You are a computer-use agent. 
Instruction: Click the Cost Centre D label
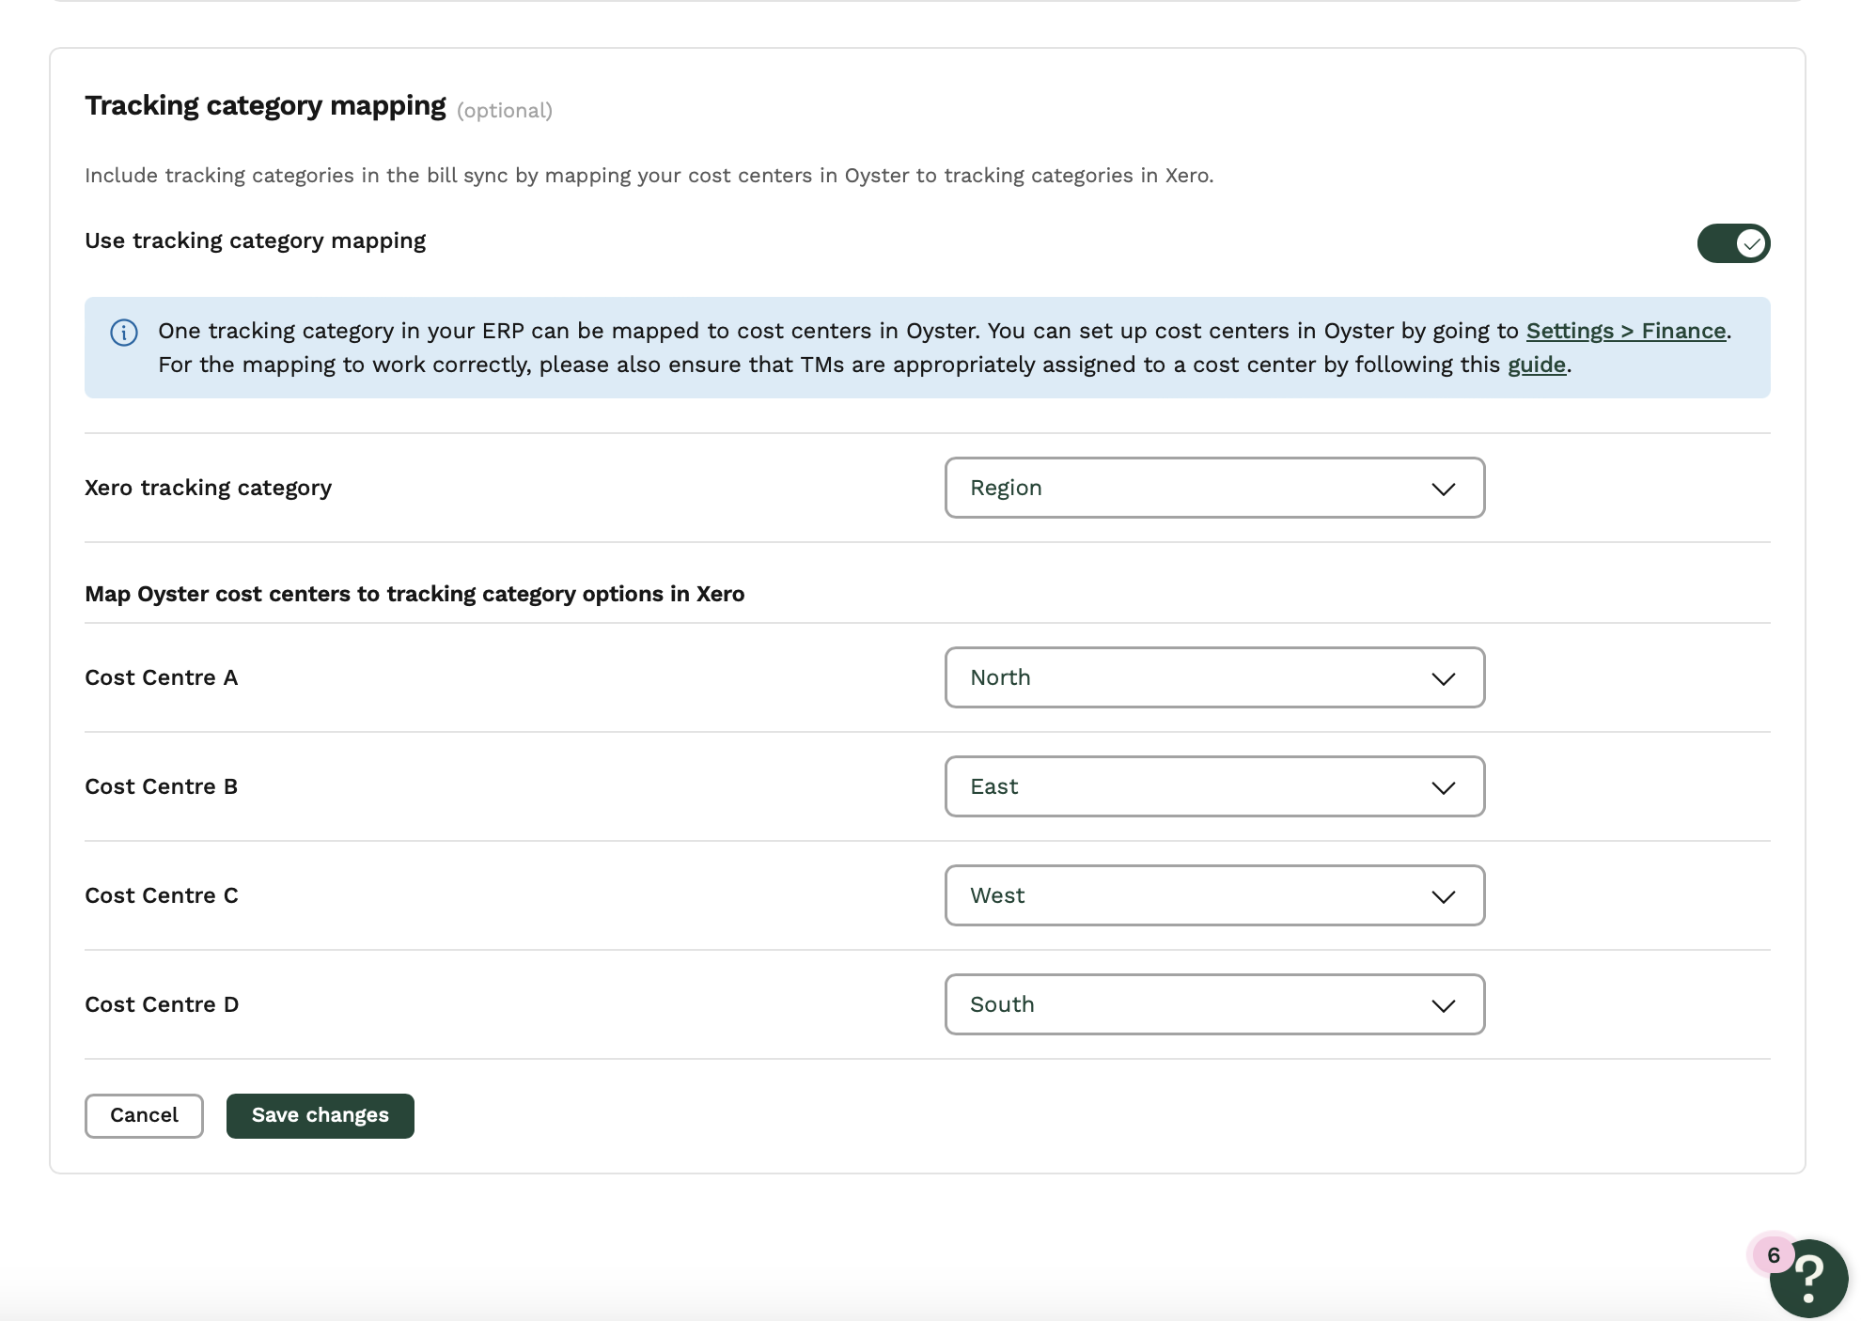pos(162,1004)
